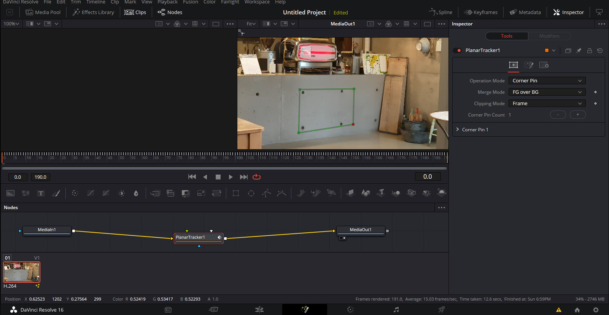This screenshot has height=315, width=609.
Task: Open the Operation Mode dropdown
Action: [x=547, y=80]
